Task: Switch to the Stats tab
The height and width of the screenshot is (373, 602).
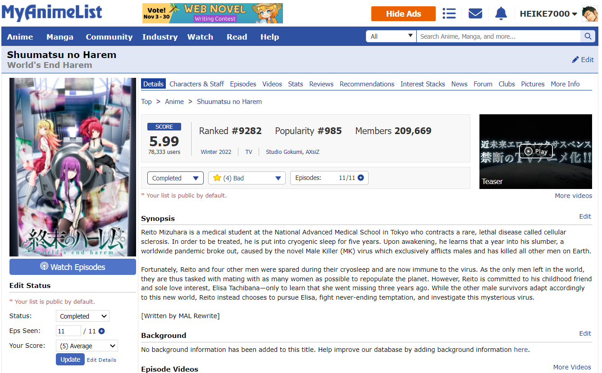Action: point(296,84)
